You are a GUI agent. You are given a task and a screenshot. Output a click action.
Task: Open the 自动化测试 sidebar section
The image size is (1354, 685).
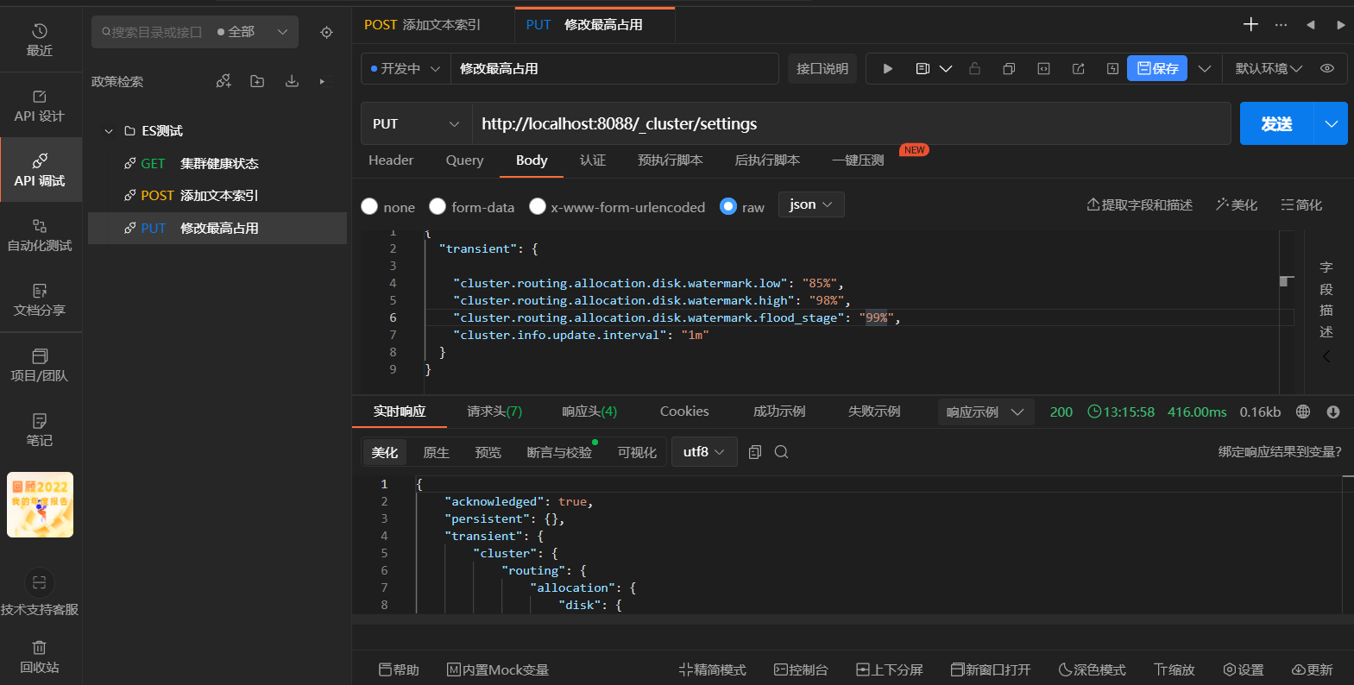[40, 236]
